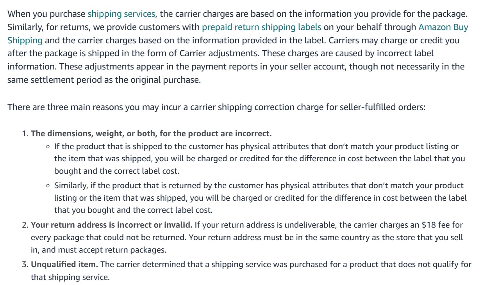Screen dimensions: 482x285
Task: Follow the "prepaid return shipping labels" link
Action: coord(262,27)
